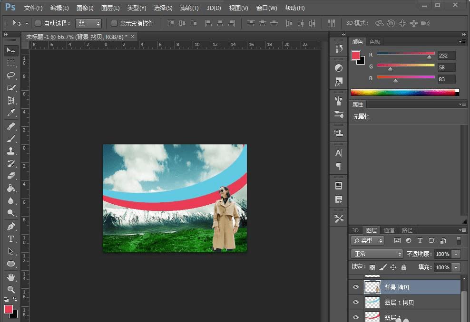This screenshot has width=470, height=322.
Task: Hide the 背景 拷贝 layer
Action: [356, 287]
